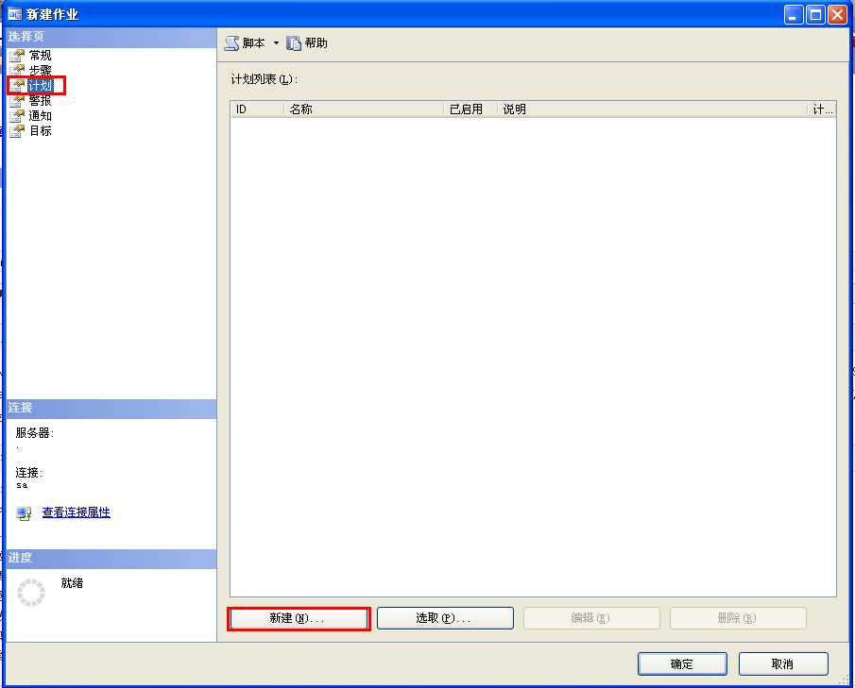This screenshot has height=688, width=855.
Task: Open the 常规 page icon in sidebar
Action: coord(17,56)
